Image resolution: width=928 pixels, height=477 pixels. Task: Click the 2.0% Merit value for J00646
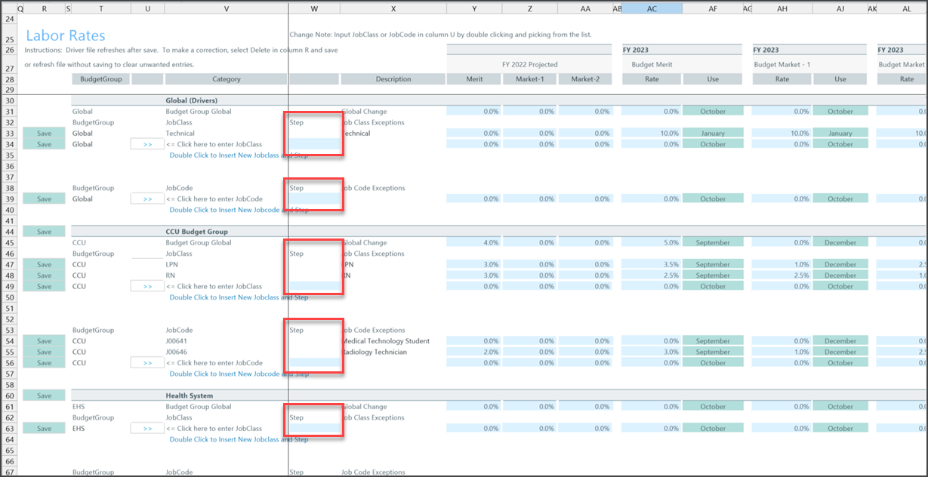click(x=474, y=352)
